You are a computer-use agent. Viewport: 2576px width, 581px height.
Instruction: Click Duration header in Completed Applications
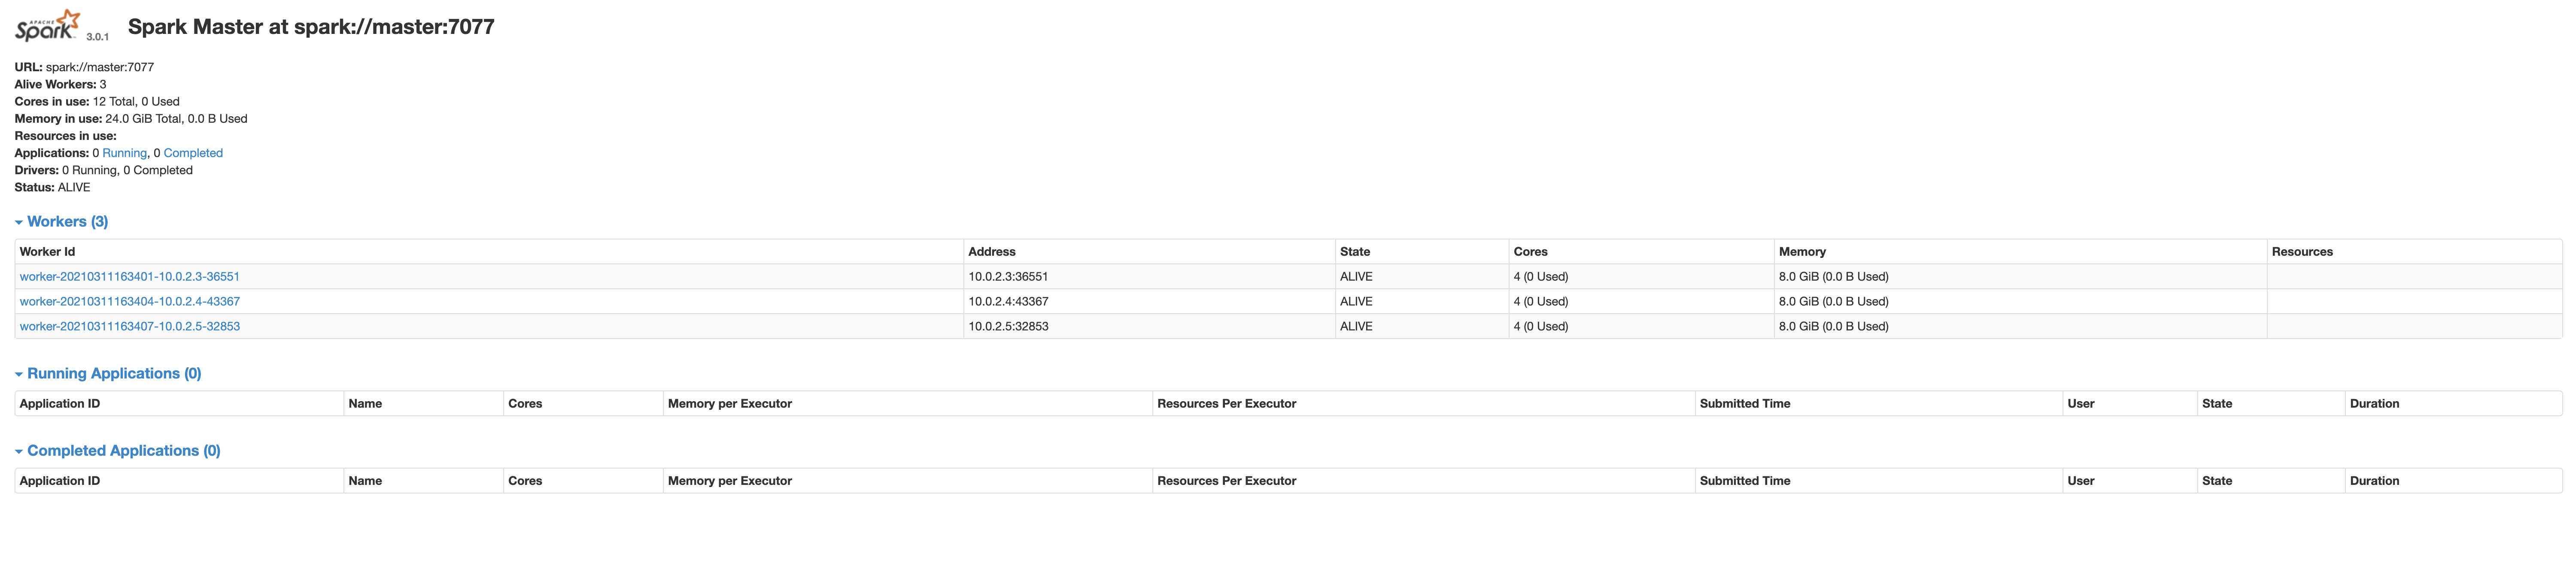(2374, 481)
